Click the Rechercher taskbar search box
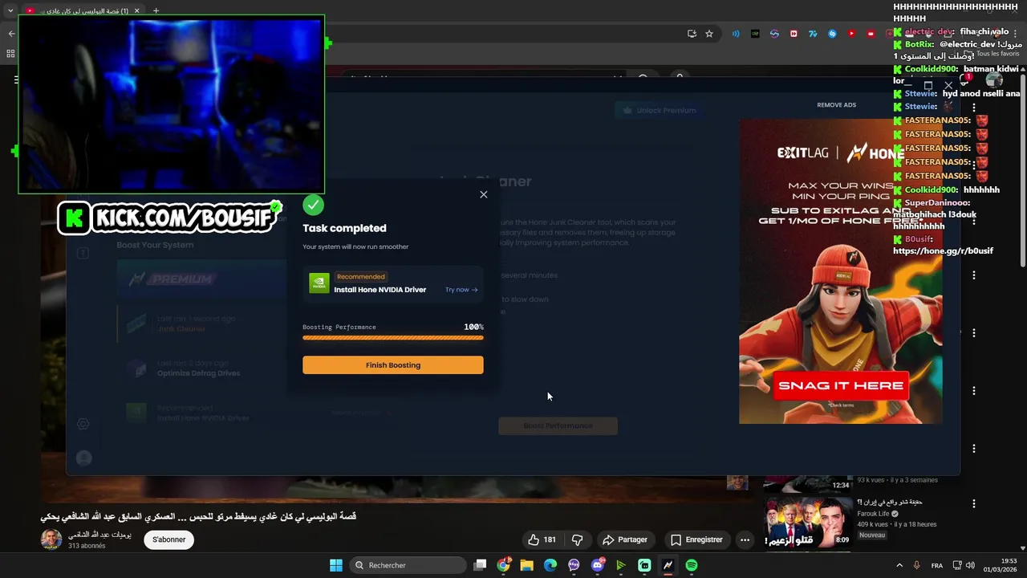This screenshot has height=578, width=1027. (x=409, y=565)
